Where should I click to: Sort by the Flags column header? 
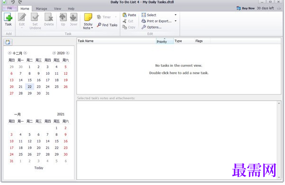click(202, 41)
